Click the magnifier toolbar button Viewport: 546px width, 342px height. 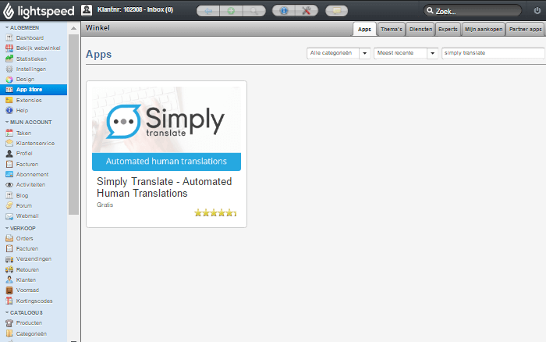[254, 11]
